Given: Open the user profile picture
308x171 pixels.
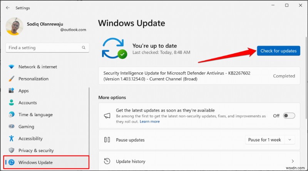Looking at the screenshot, I should click(14, 27).
